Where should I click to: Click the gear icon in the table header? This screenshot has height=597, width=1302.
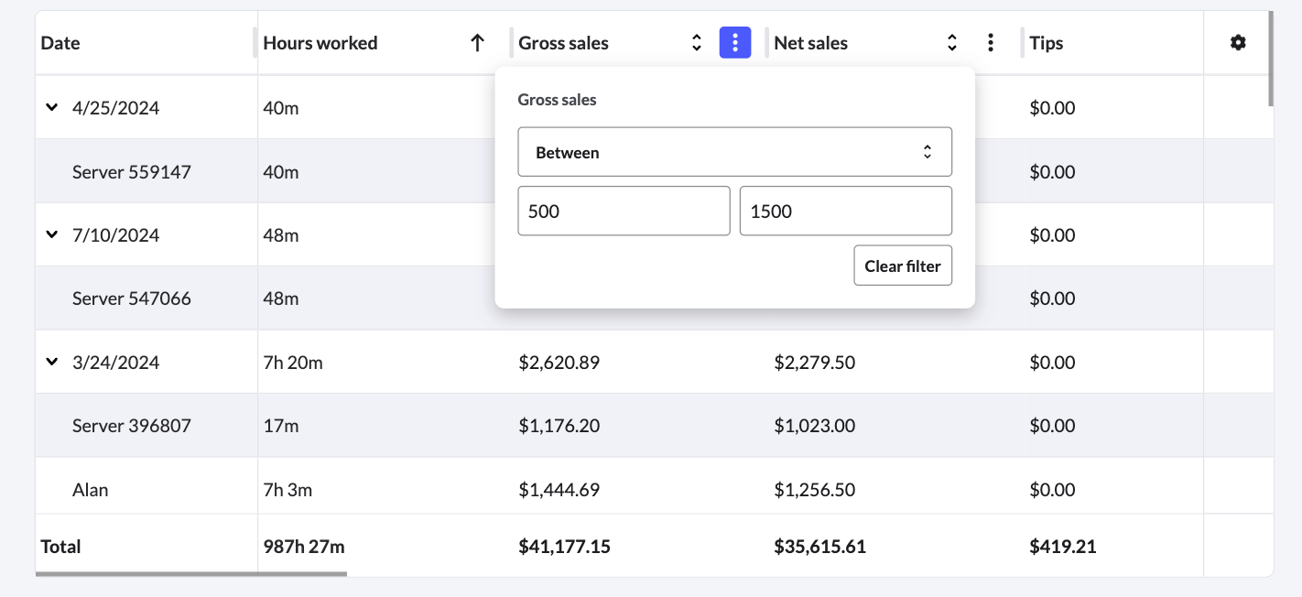point(1238,42)
